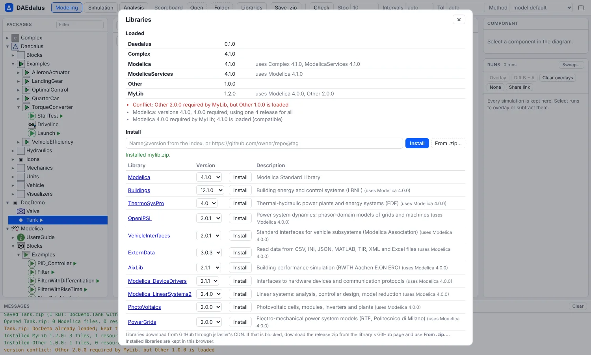Click the Libraries toolbar button
This screenshot has height=355, width=591.
[x=252, y=7]
